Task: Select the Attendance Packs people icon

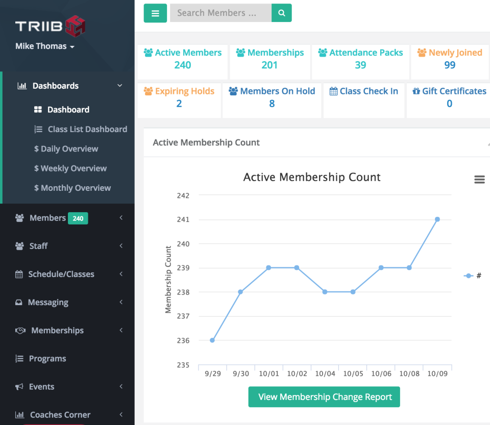Action: (323, 52)
